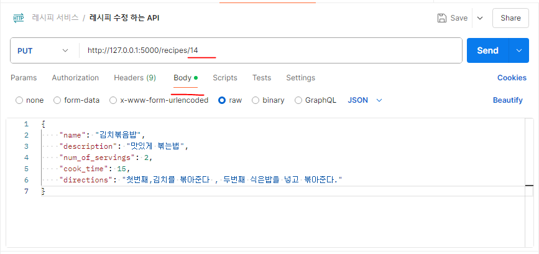Open the Headers (9) tab
Screen dimensions: 539x254
(x=135, y=78)
